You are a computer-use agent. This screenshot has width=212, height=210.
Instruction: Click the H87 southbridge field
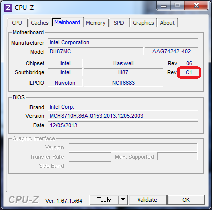[x=124, y=72]
